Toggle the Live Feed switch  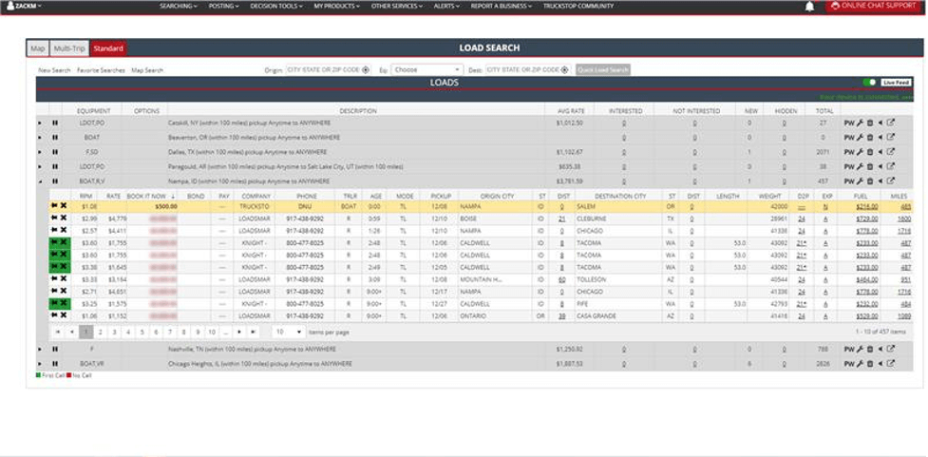click(869, 83)
